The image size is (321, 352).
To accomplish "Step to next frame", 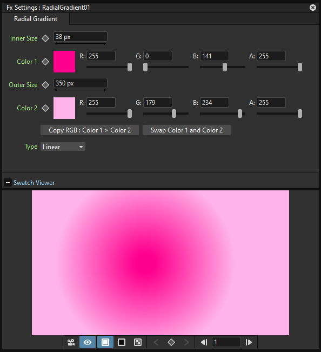I will [x=249, y=342].
